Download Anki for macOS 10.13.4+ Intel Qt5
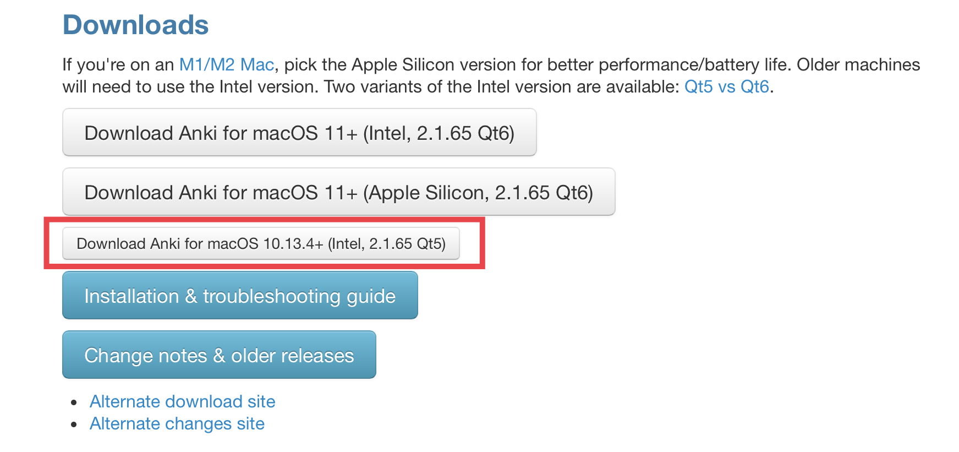Image resolution: width=959 pixels, height=452 pixels. tap(261, 243)
